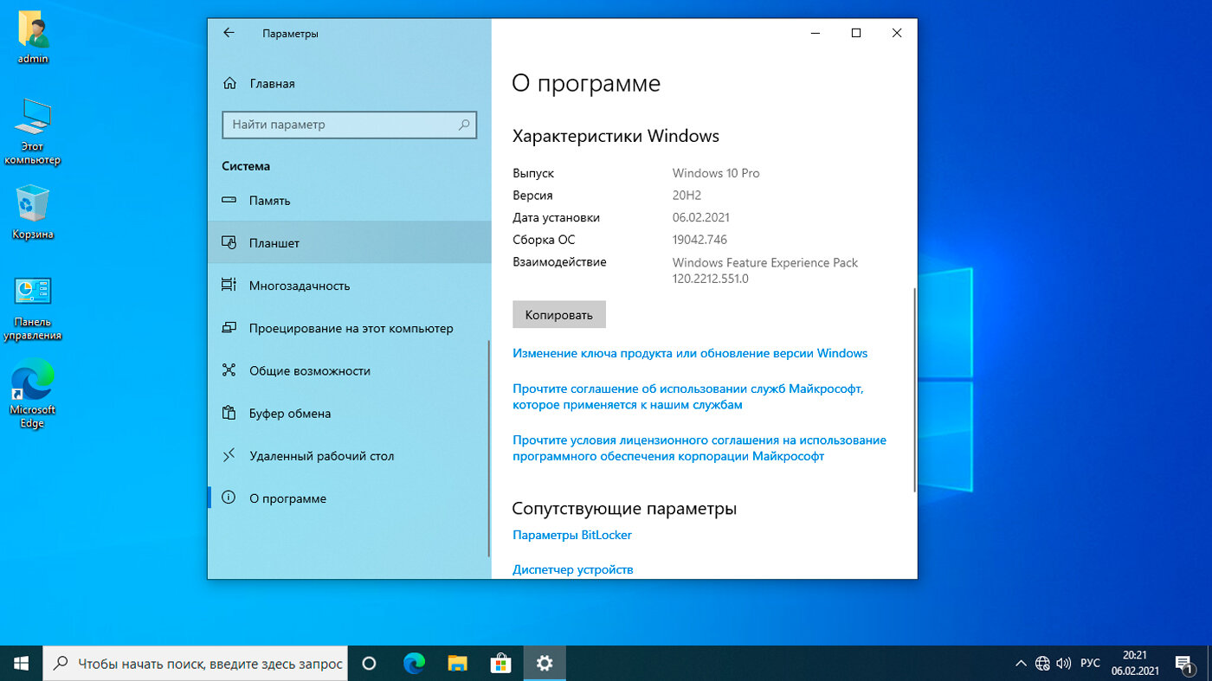Viewport: 1212px width, 681px height.
Task: Open Microsoft Store from taskbar
Action: pyautogui.click(x=501, y=664)
